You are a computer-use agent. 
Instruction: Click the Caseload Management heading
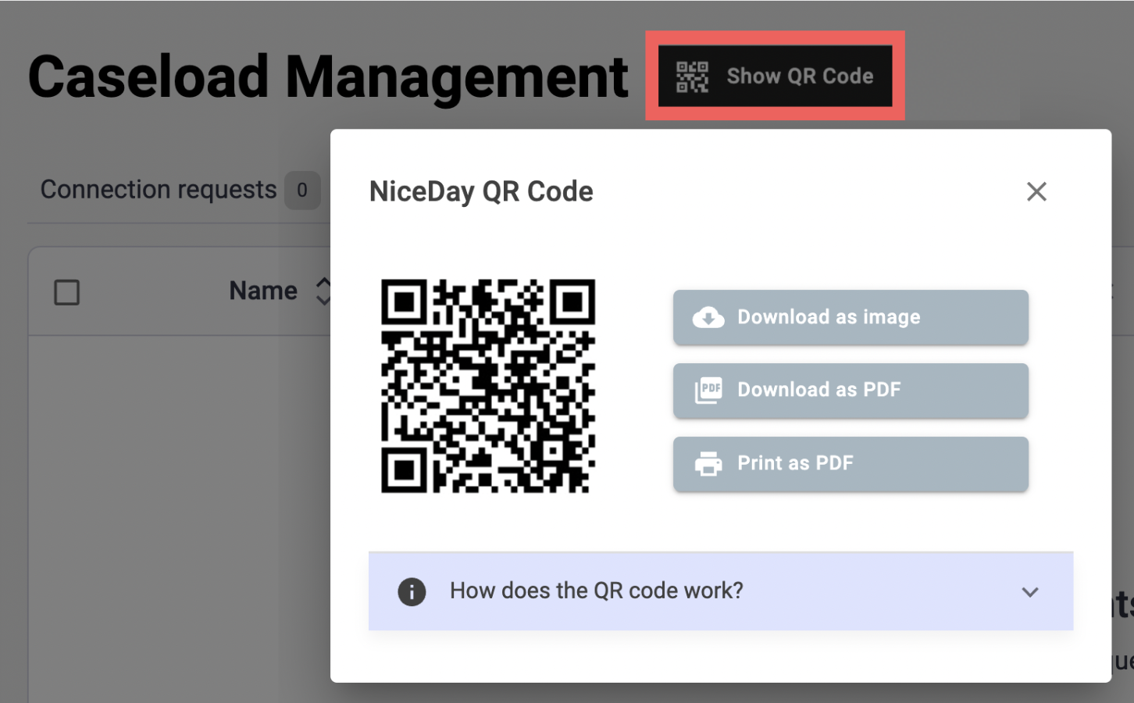[328, 77]
